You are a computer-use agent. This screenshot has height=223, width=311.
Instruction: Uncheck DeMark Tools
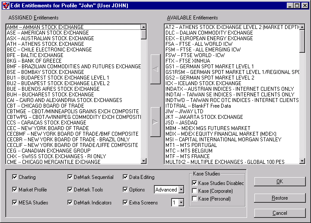[x=70, y=189]
